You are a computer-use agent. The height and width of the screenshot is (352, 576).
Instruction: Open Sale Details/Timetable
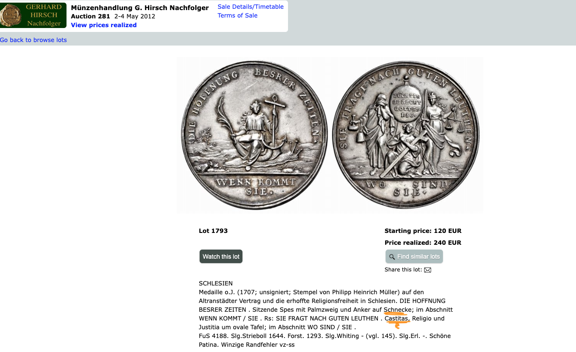coord(250,7)
